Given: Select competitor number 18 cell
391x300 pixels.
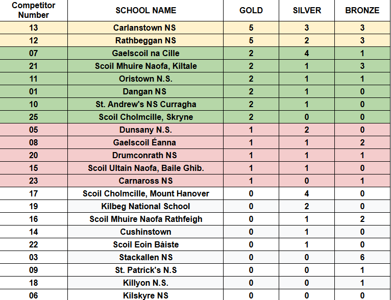Looking at the screenshot, I should tap(34, 283).
